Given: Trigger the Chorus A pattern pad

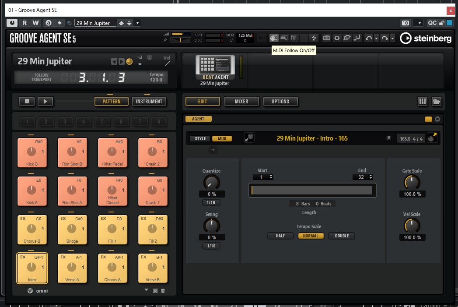Looking at the screenshot, I should point(112,268).
